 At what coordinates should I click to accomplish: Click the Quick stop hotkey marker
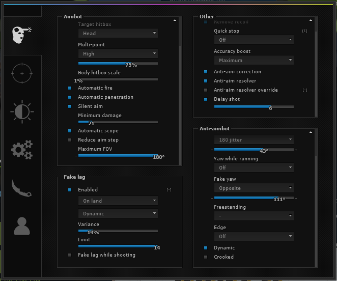coord(304,31)
